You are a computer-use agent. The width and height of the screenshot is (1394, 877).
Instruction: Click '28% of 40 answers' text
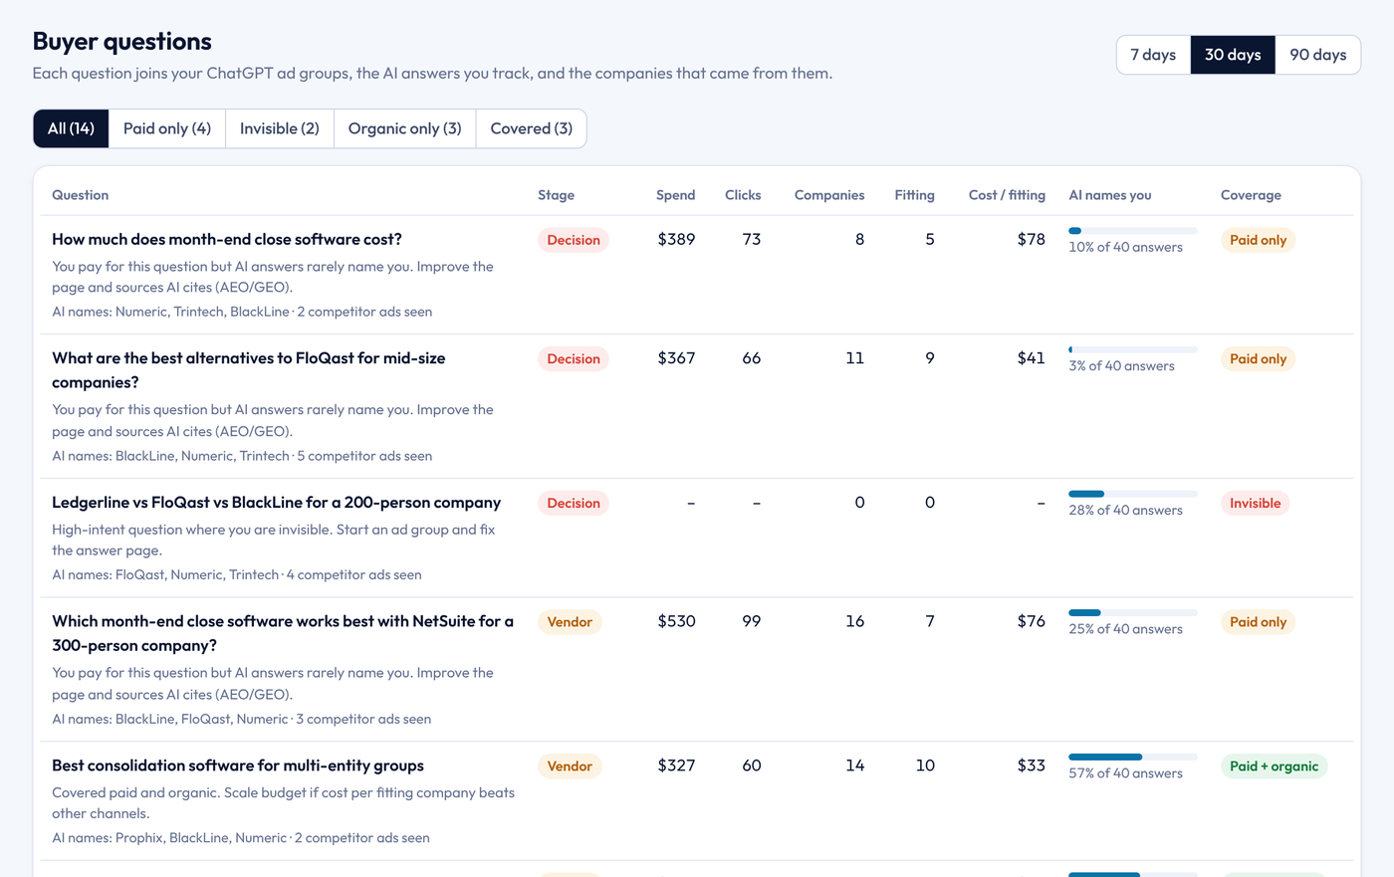(x=1125, y=510)
